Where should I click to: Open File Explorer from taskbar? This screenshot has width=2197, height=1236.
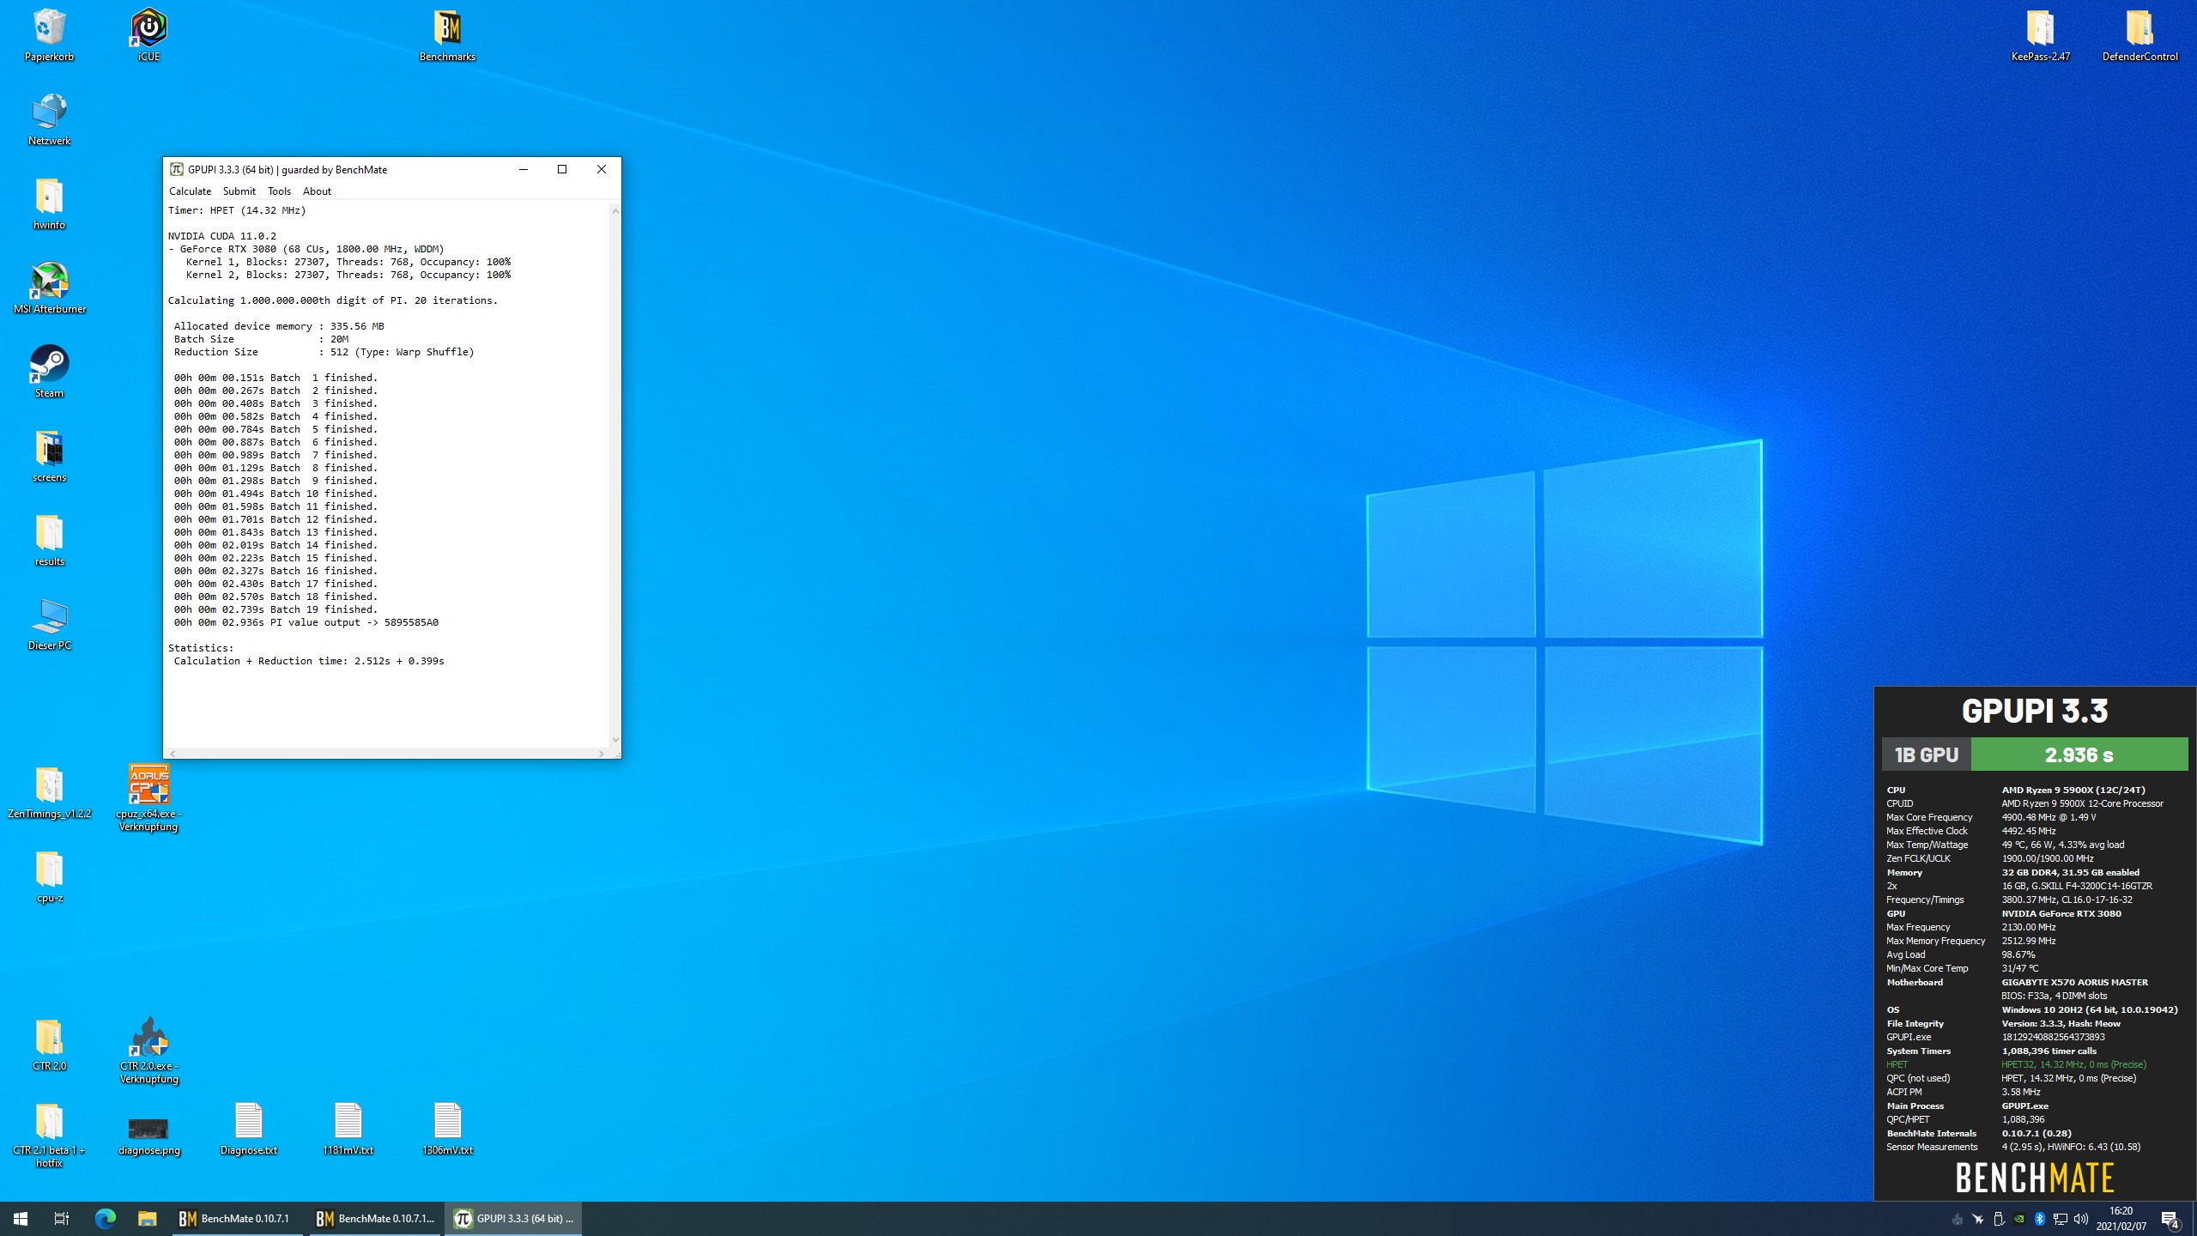[x=148, y=1219]
